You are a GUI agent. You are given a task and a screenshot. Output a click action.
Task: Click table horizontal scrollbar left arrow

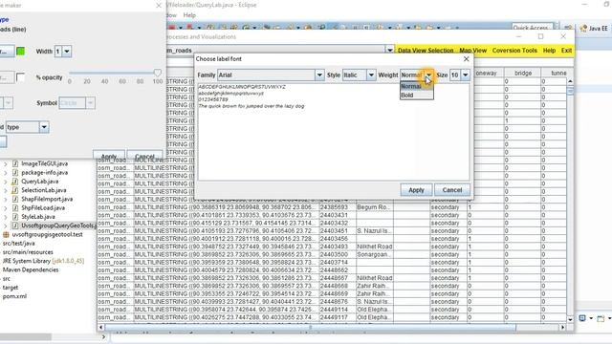click(x=100, y=327)
